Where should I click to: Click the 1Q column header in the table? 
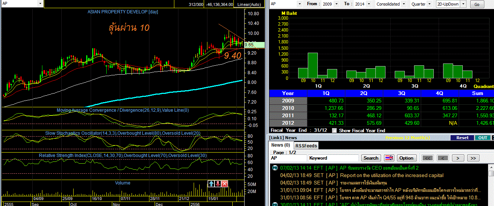click(x=326, y=93)
